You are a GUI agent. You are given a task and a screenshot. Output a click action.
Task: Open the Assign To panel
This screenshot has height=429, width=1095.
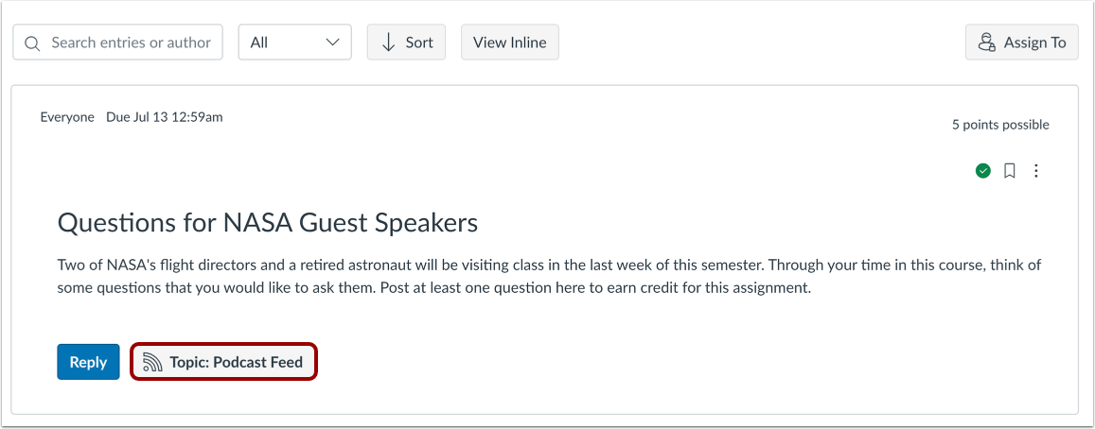coord(1022,43)
